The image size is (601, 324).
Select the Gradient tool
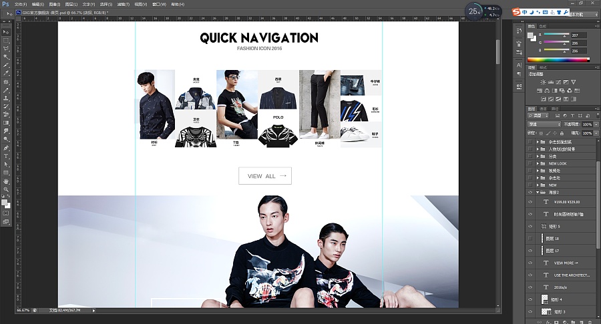6,123
